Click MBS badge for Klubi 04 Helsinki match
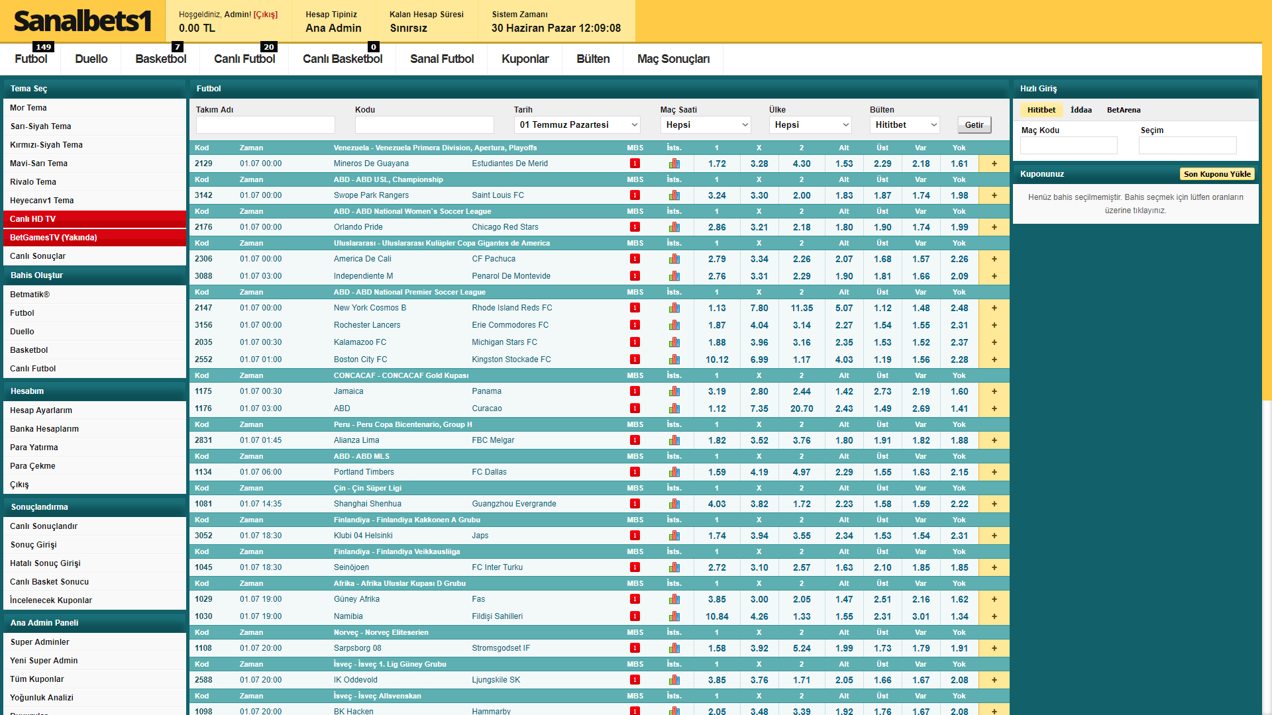The image size is (1272, 715). 635,536
